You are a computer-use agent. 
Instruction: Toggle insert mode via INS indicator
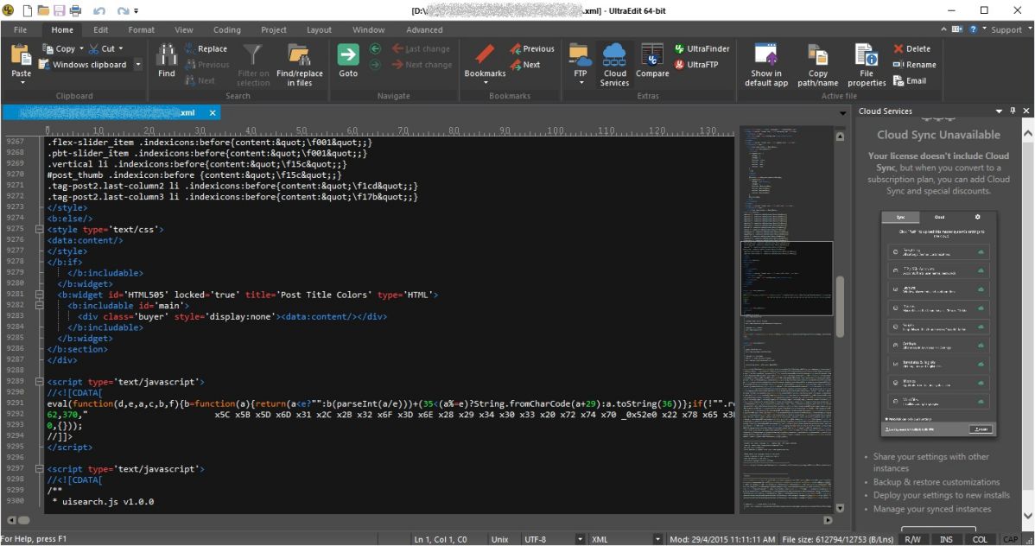947,538
